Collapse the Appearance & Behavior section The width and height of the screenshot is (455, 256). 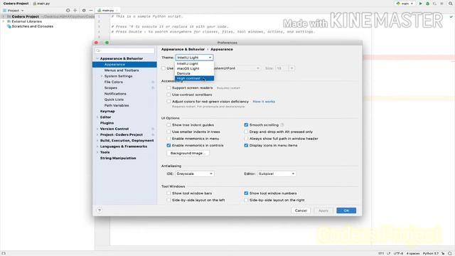click(x=97, y=58)
